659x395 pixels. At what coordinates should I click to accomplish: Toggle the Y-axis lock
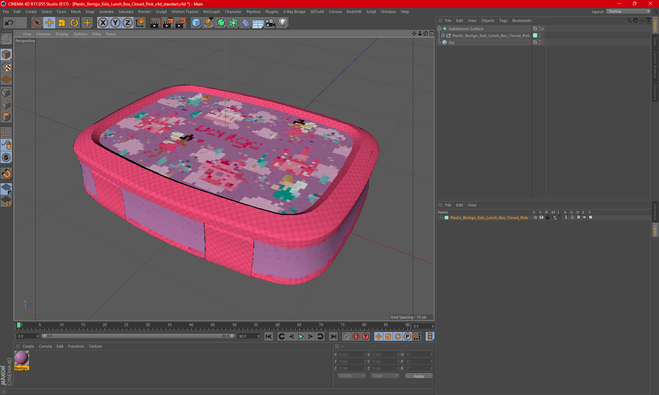point(115,23)
